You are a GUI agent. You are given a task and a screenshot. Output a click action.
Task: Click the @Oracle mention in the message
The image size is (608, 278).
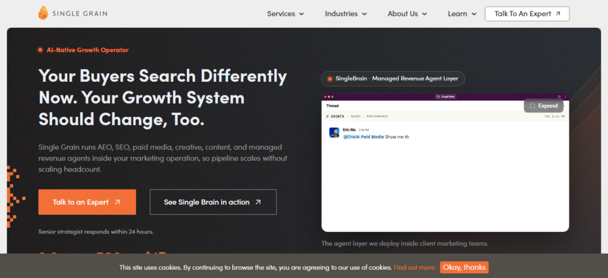click(x=351, y=137)
